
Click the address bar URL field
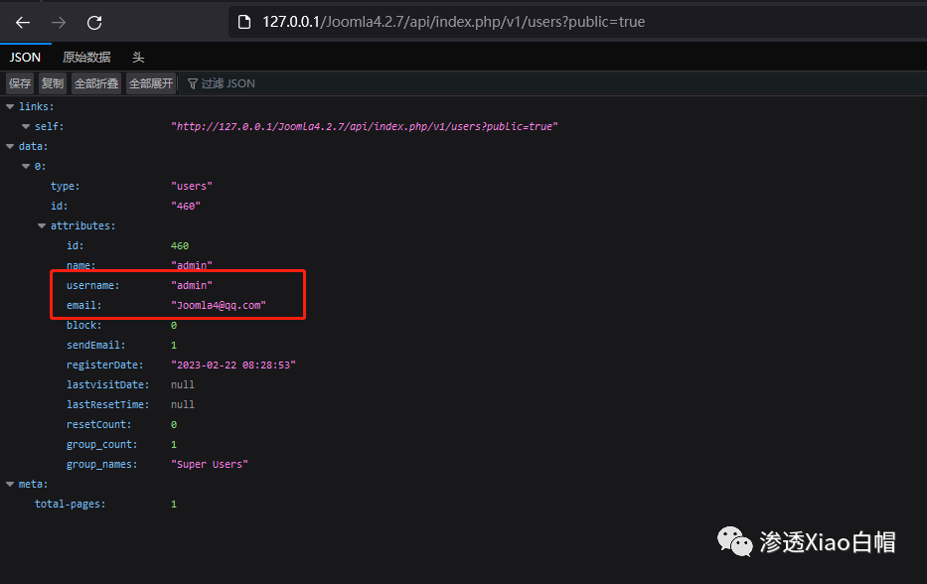(x=579, y=23)
